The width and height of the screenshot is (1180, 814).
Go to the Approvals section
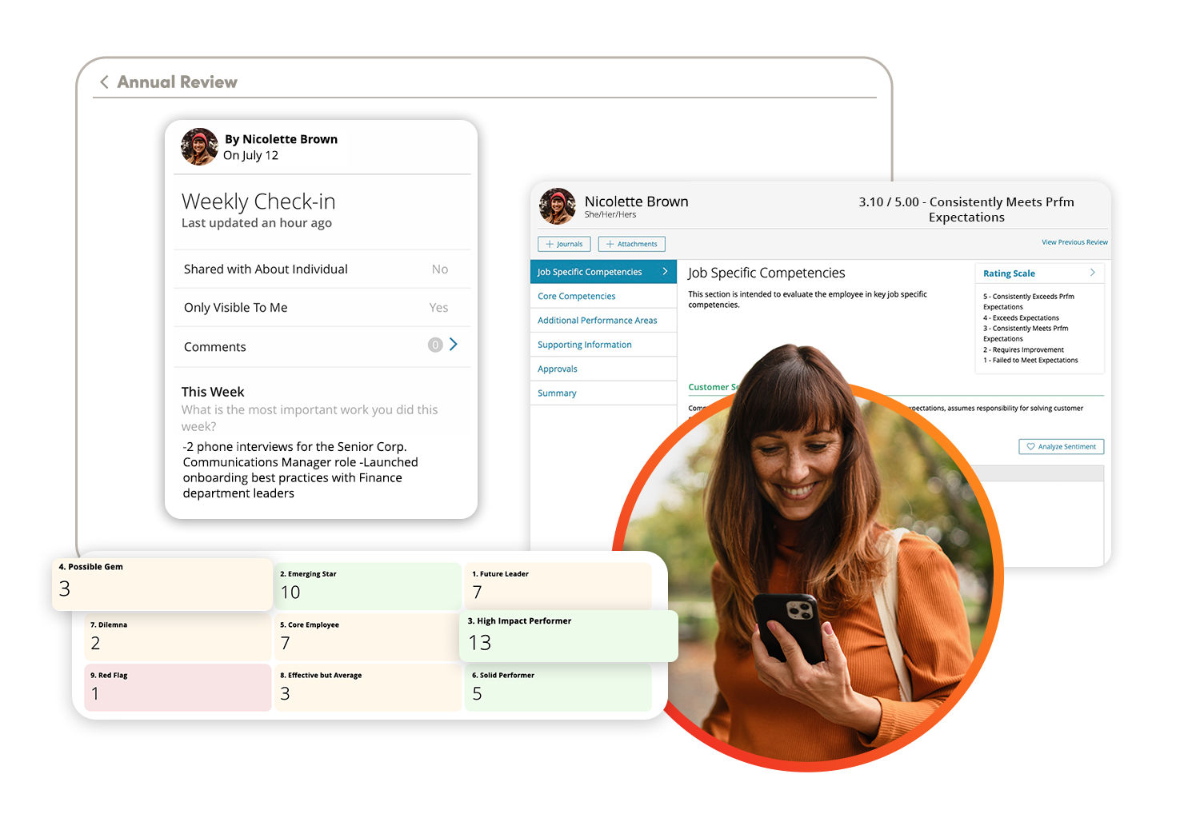603,369
